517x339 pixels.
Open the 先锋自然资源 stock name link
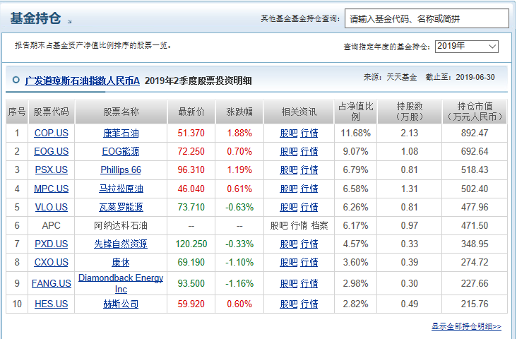coord(121,244)
